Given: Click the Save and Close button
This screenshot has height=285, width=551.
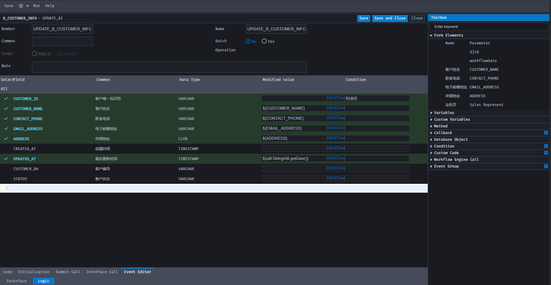Looking at the screenshot, I should (390, 18).
